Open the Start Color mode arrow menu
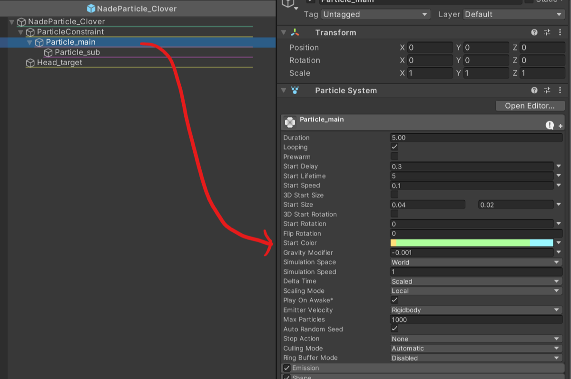The height and width of the screenshot is (379, 571). [559, 243]
